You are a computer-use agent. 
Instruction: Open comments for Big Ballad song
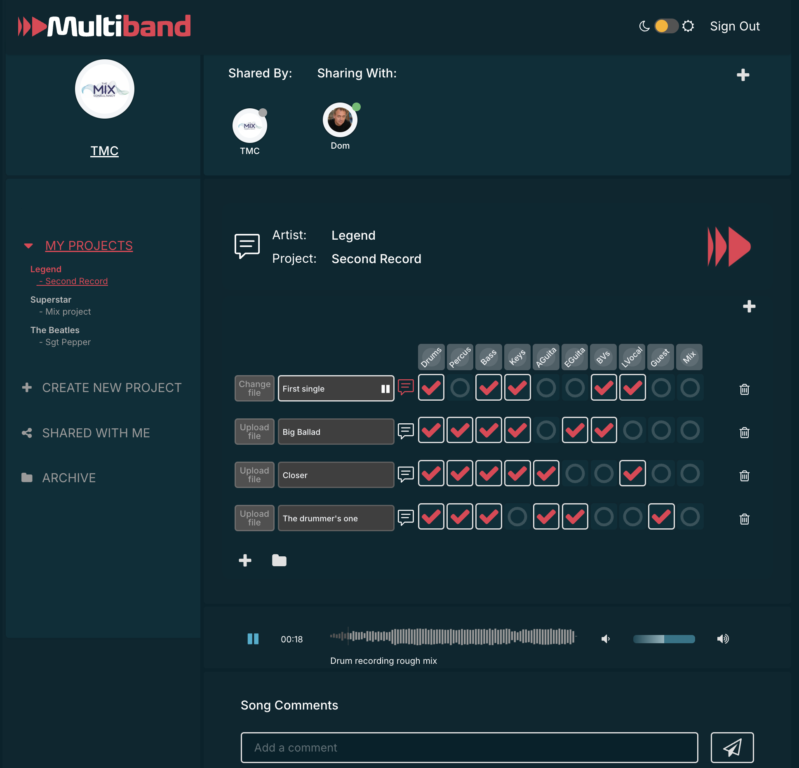point(406,431)
